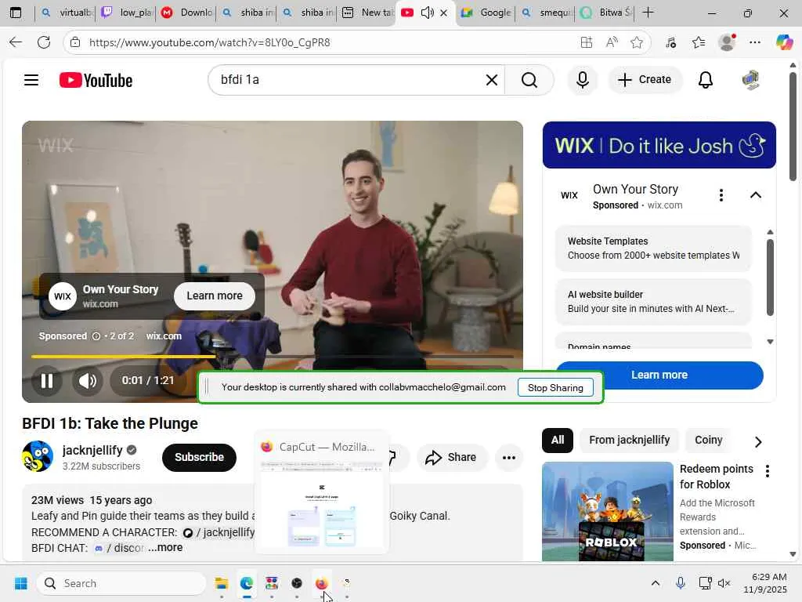Open Edge settings and more menu
The height and width of the screenshot is (602, 802).
(755, 42)
